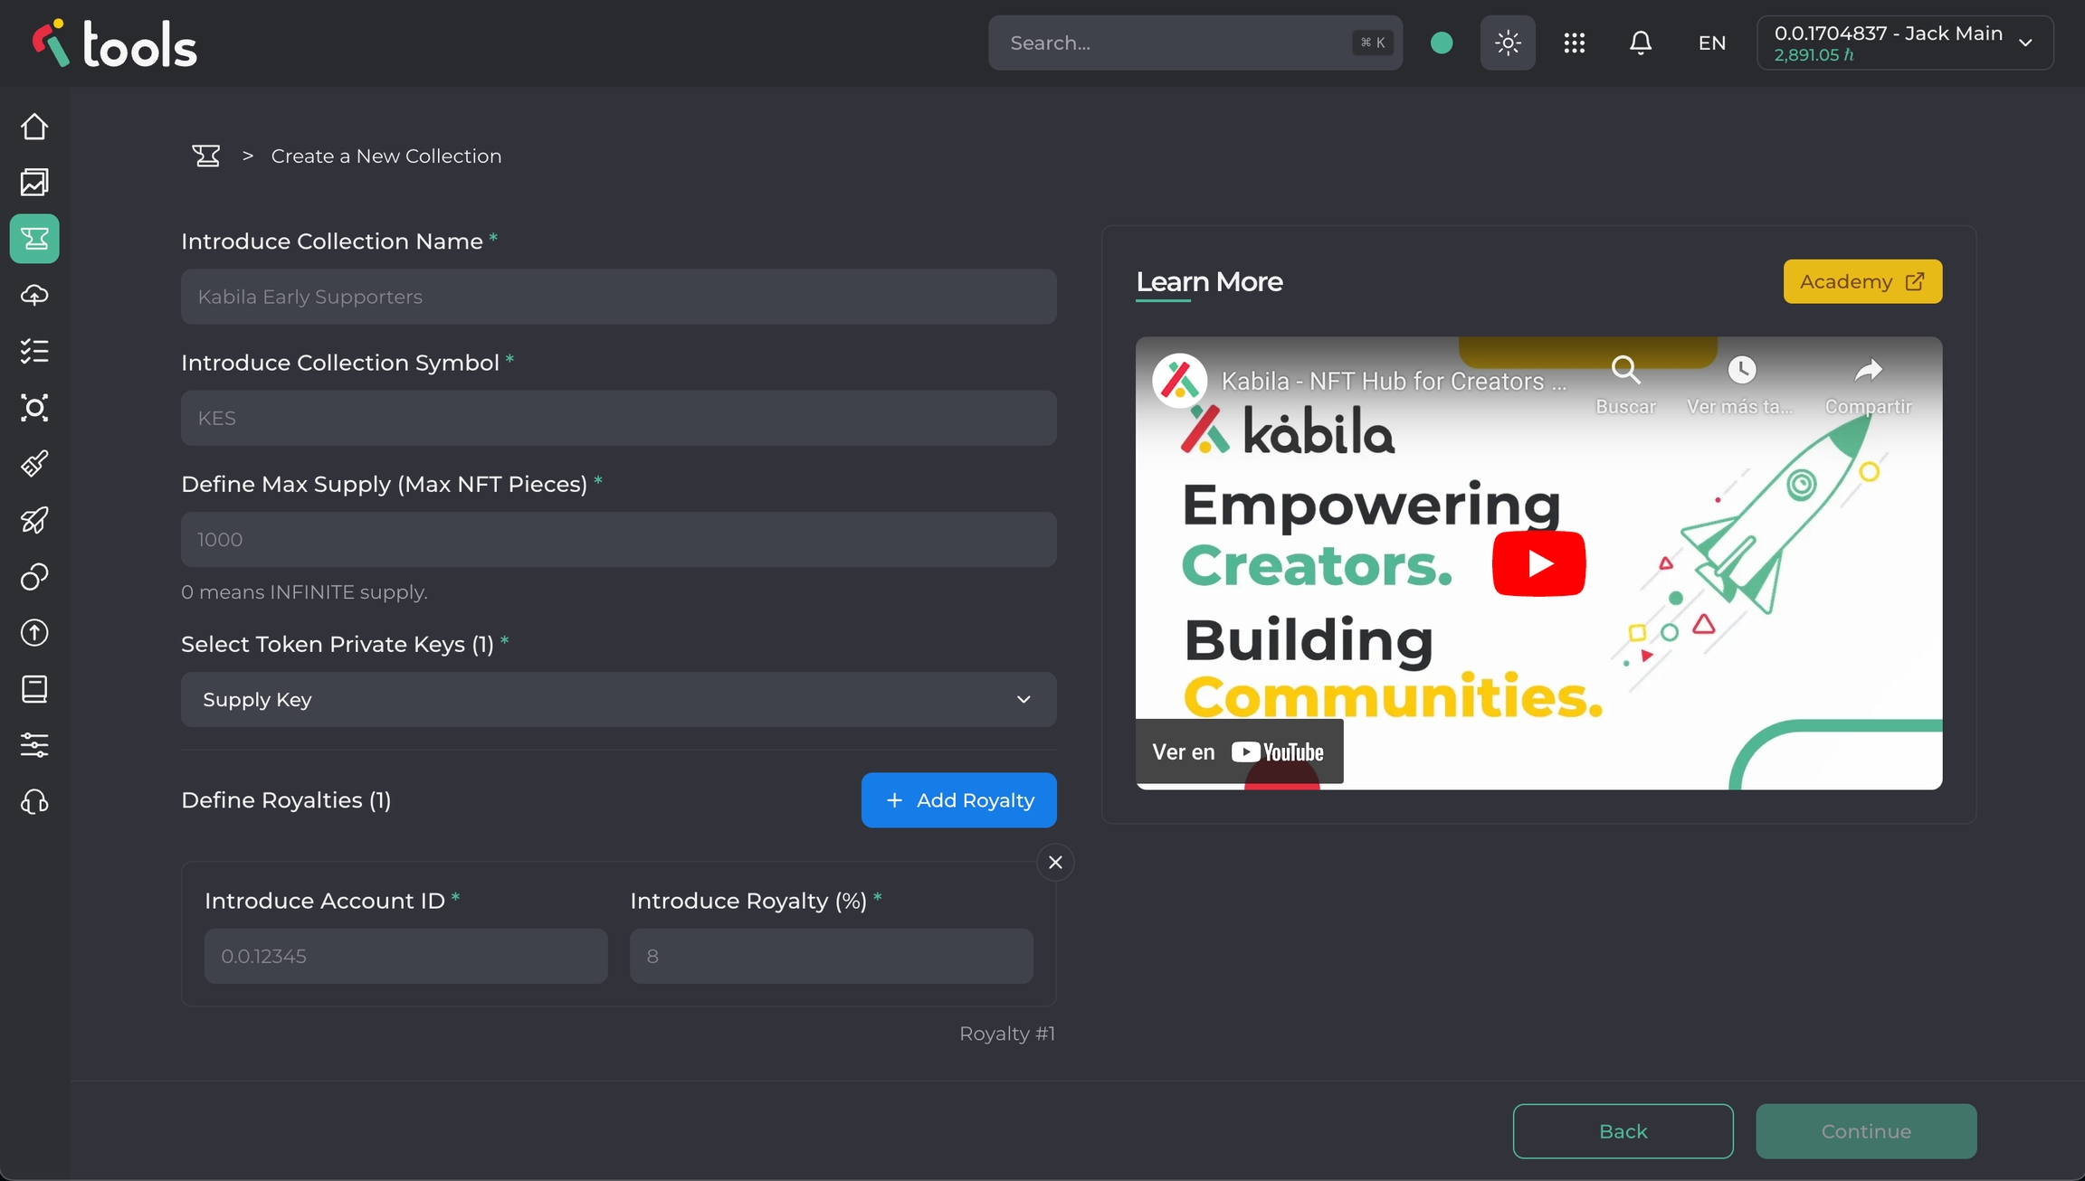
Task: Toggle the light/dark theme sun button
Action: click(1508, 43)
